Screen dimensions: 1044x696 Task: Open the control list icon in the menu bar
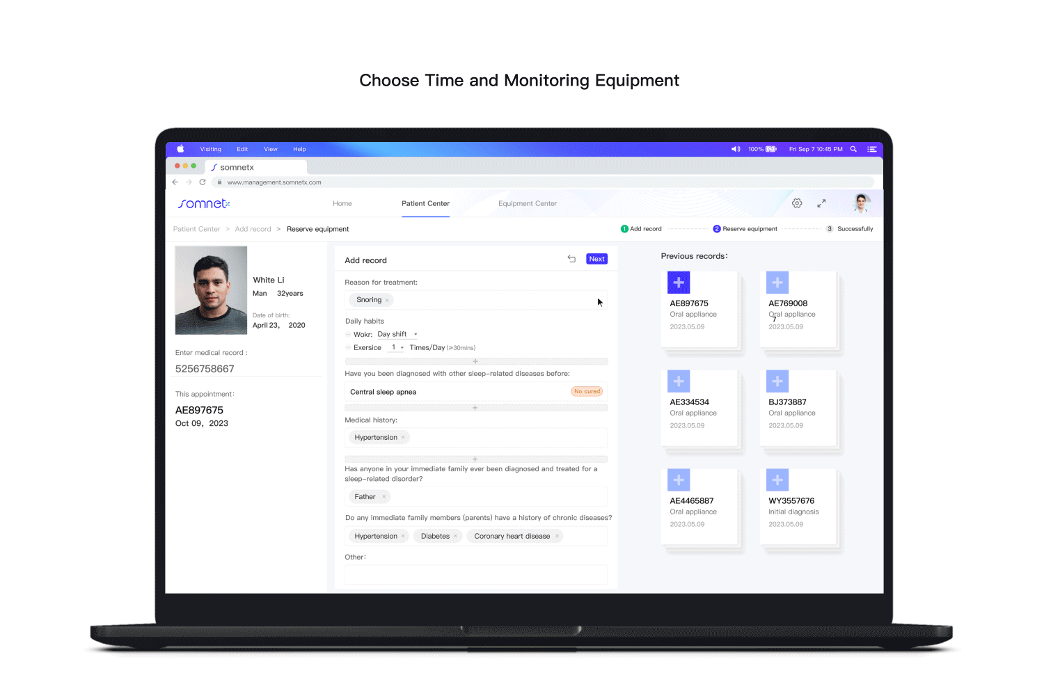[x=871, y=149]
